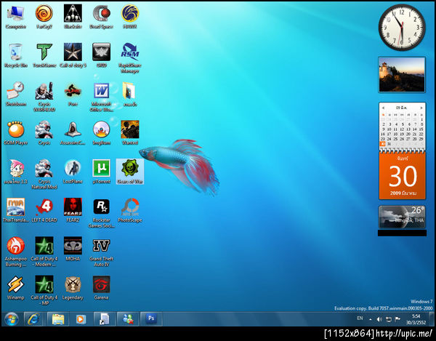Open the Garena desktop shortcut
Screen dimensions: 436x341
tap(101, 287)
